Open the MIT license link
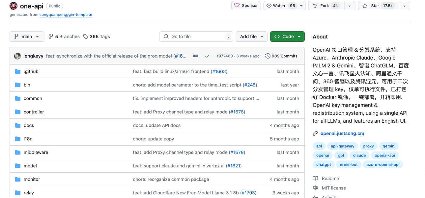 pyautogui.click(x=329, y=188)
